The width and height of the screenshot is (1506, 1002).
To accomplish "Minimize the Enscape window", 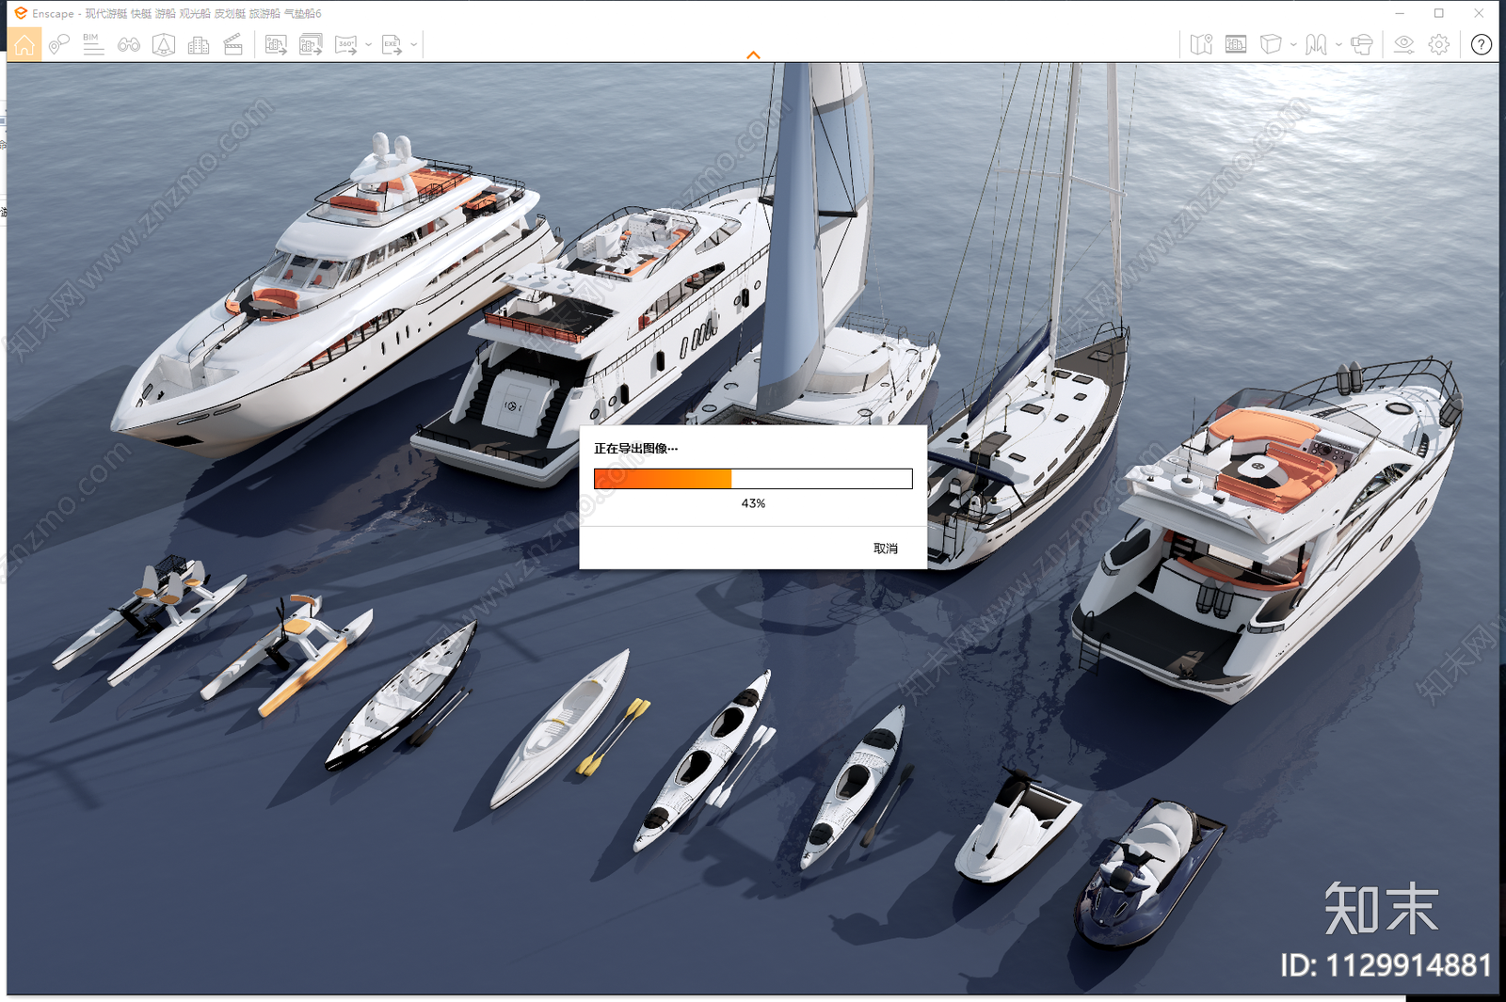I will tap(1400, 13).
